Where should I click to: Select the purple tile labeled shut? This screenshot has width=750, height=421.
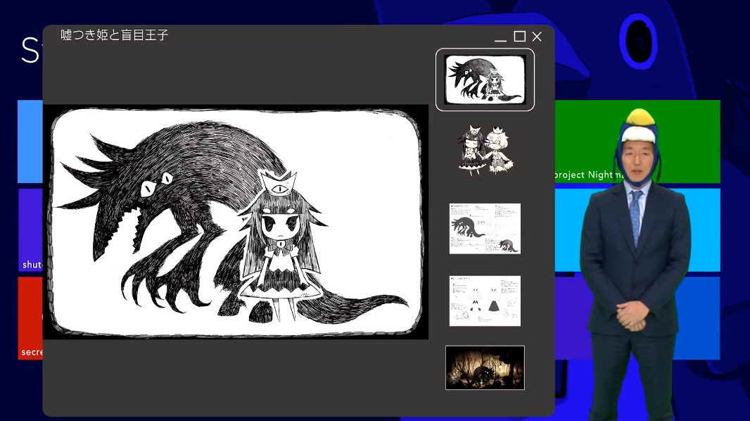[30, 229]
